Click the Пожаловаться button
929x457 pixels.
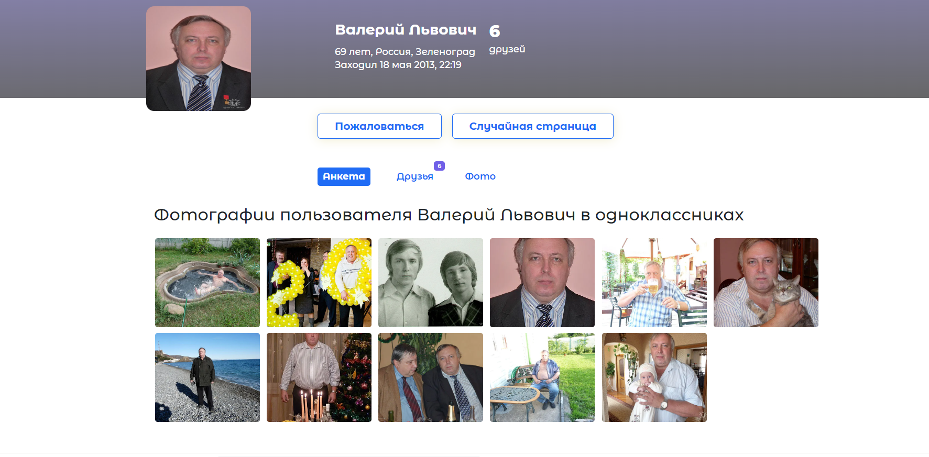tap(379, 126)
